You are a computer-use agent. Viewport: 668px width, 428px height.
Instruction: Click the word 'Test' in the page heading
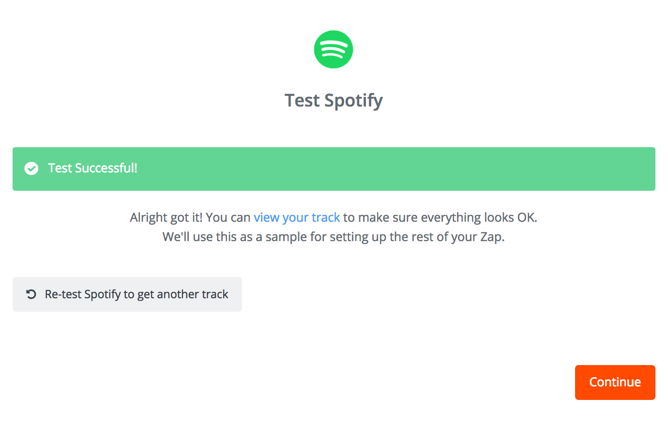click(x=302, y=100)
